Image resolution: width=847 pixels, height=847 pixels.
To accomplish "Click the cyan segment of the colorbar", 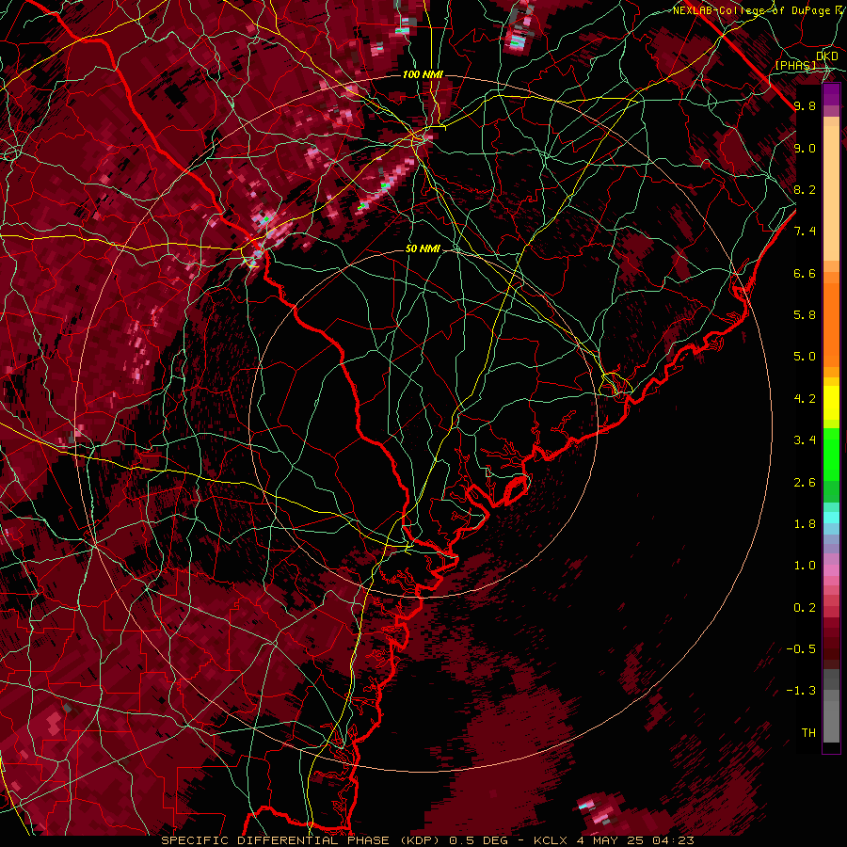I will coord(831,518).
